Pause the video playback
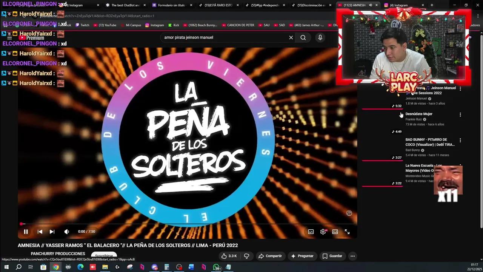Screen dimensions: 483x272 point(26,231)
